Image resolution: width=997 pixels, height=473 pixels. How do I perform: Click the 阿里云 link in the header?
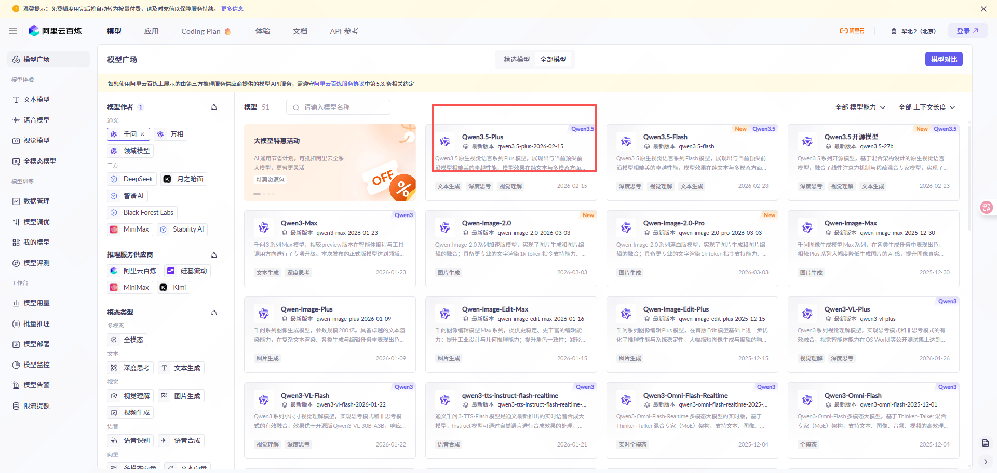(852, 31)
